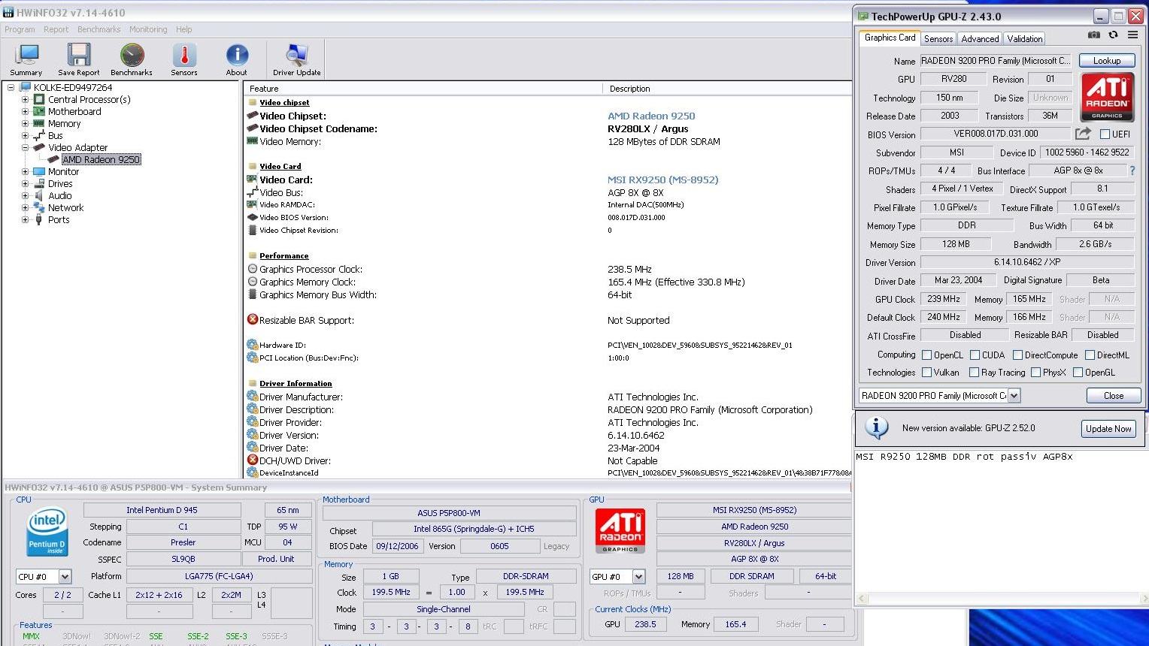
Task: Click the GPU-Z Name text field
Action: [x=996, y=61]
